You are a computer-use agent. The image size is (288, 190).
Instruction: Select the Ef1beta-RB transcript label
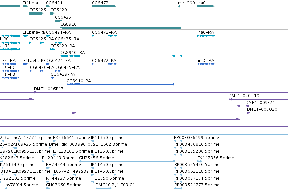[x=34, y=32]
